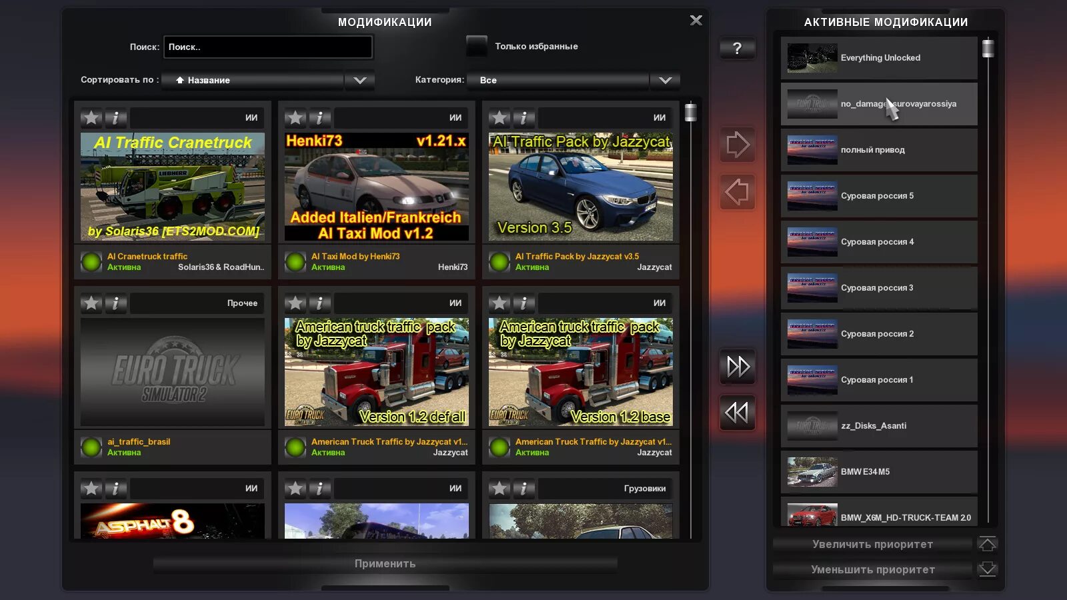Show info for AI Taxi Mod by Henki73
1067x600 pixels.
pos(319,118)
